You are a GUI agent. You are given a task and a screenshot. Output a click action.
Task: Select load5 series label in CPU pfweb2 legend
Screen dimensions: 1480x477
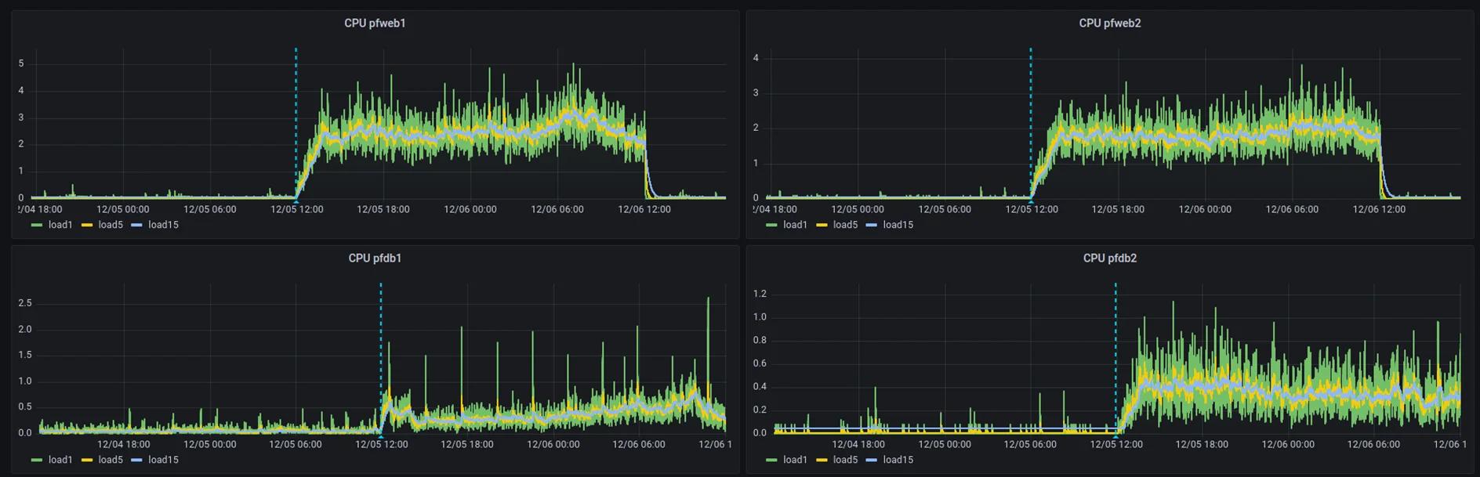point(845,225)
